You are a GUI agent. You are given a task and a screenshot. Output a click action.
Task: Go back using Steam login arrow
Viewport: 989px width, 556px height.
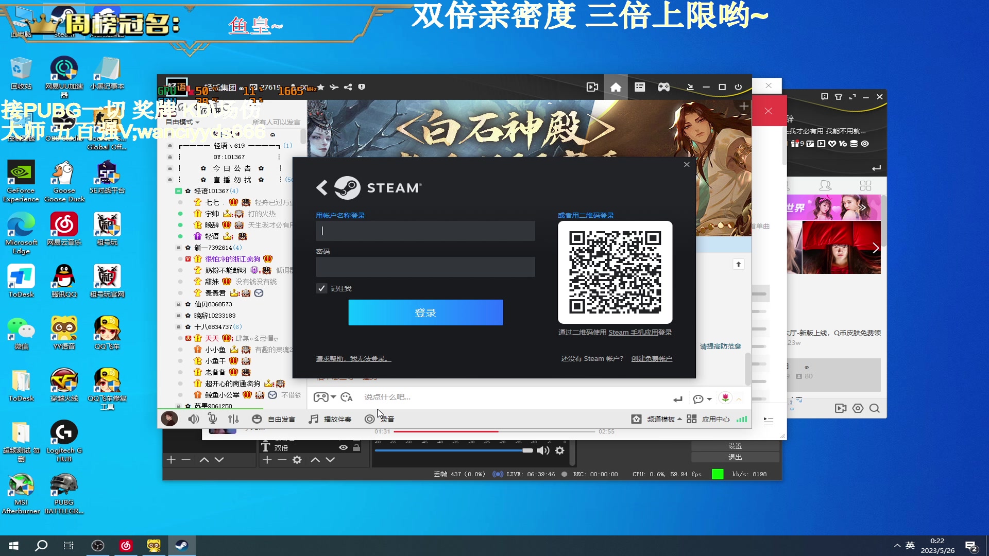pos(322,187)
